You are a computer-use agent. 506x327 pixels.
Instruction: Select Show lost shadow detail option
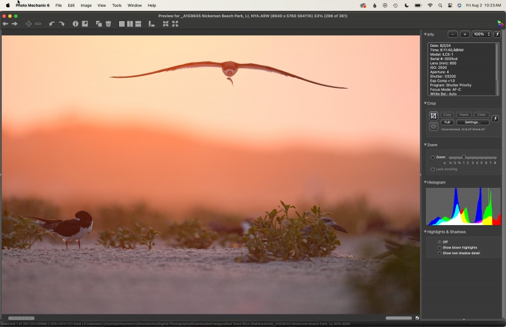(439, 254)
